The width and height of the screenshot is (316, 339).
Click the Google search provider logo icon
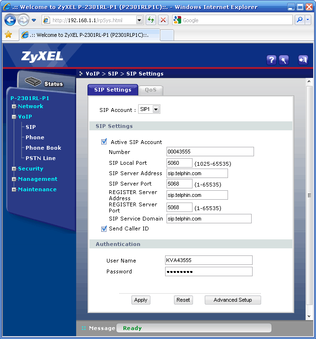click(x=177, y=20)
